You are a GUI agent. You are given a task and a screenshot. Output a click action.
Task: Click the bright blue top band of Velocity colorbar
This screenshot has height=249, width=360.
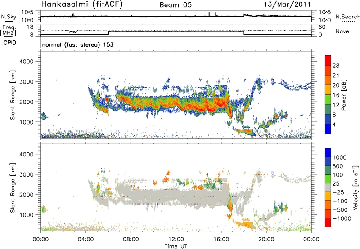click(328, 153)
